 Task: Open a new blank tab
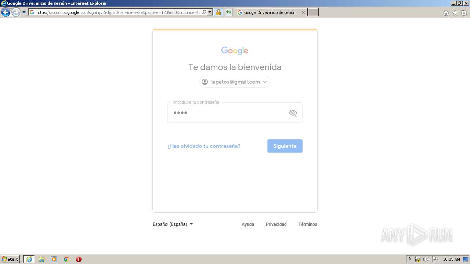313,12
